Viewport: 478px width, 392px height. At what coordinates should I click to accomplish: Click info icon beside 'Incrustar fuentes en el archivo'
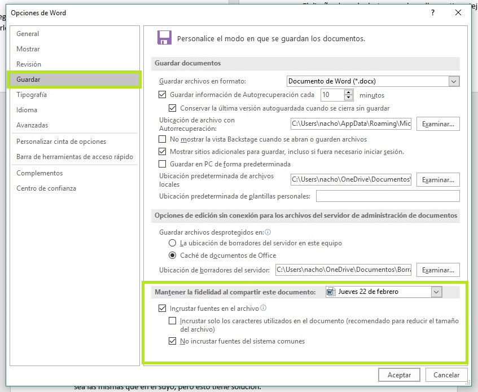(x=264, y=308)
